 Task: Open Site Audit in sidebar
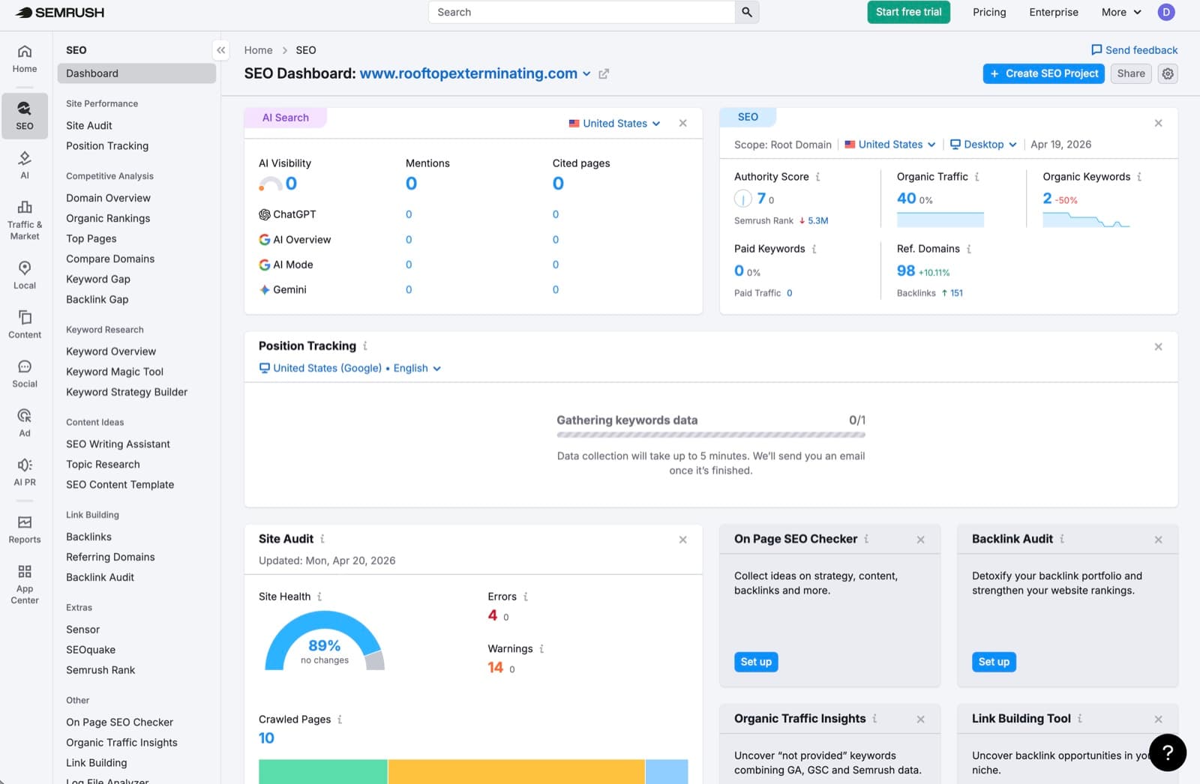click(89, 126)
